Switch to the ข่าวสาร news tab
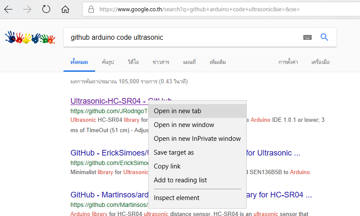The height and width of the screenshot is (216, 360). pos(161,62)
